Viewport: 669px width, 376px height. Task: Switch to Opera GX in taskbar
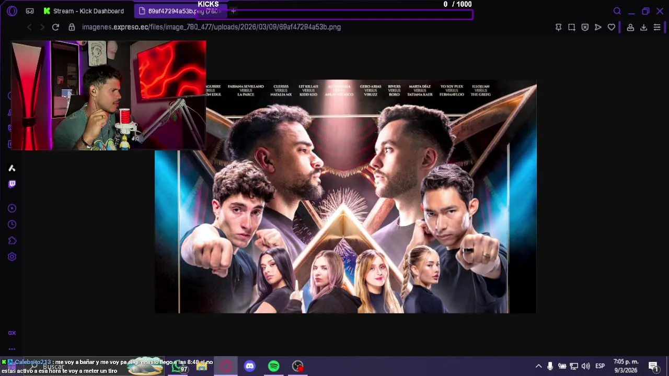click(x=226, y=367)
